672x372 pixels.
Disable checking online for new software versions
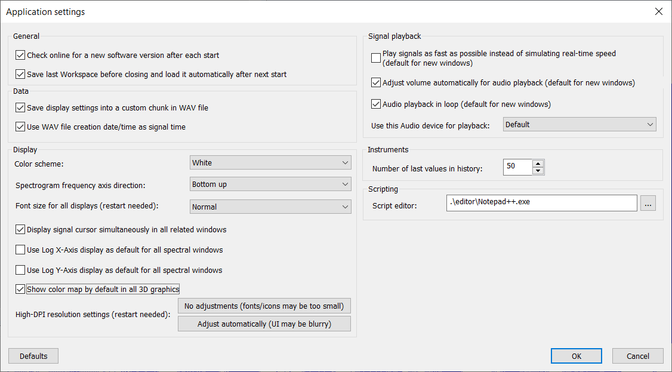20,54
